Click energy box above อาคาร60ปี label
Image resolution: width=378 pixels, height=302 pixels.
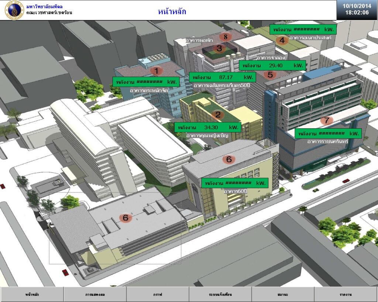click(235, 183)
